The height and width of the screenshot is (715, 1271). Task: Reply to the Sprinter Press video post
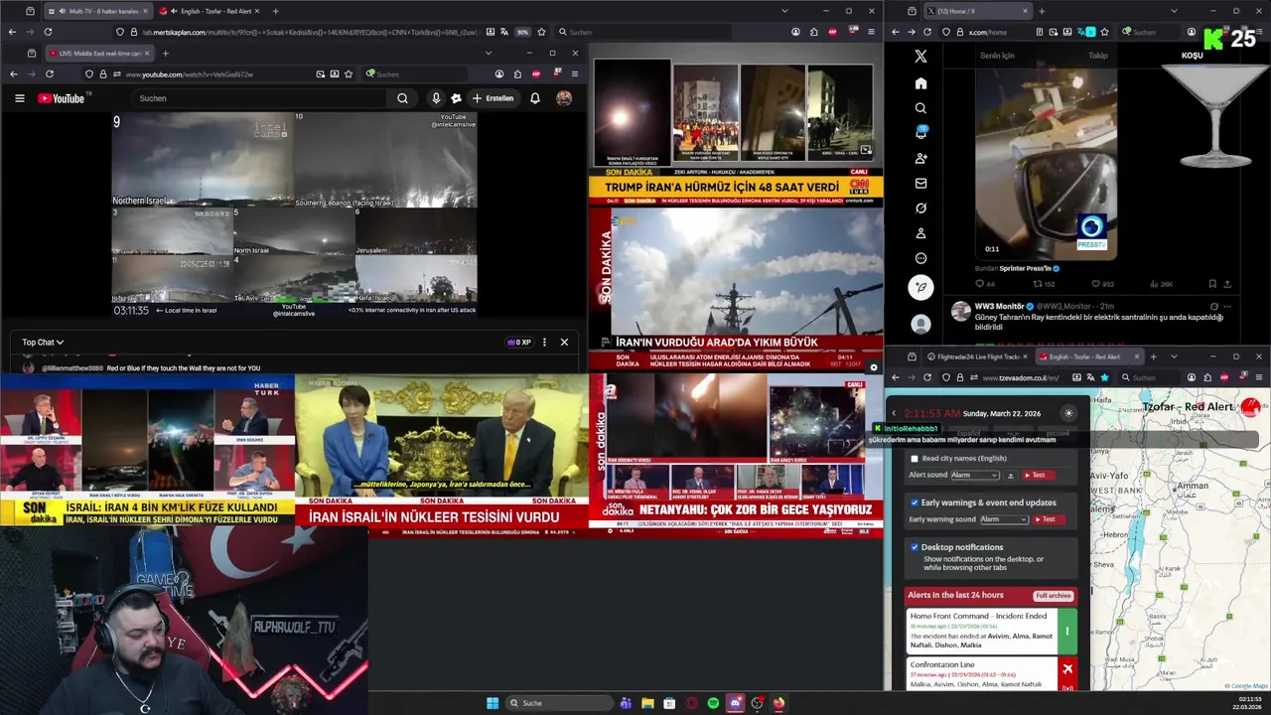979,284
